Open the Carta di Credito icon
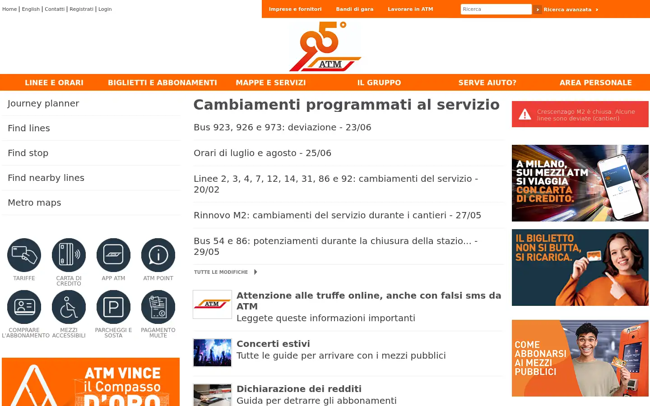The height and width of the screenshot is (406, 650). click(x=69, y=255)
